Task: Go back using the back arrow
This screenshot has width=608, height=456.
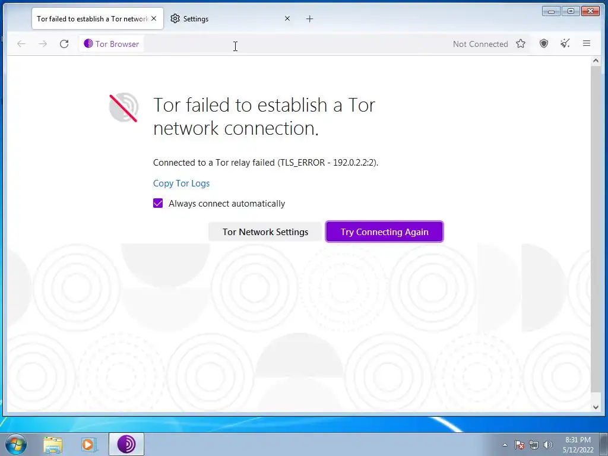Action: click(21, 44)
